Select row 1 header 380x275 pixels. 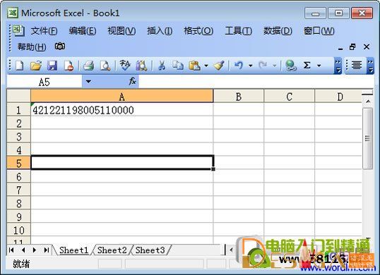18,110
